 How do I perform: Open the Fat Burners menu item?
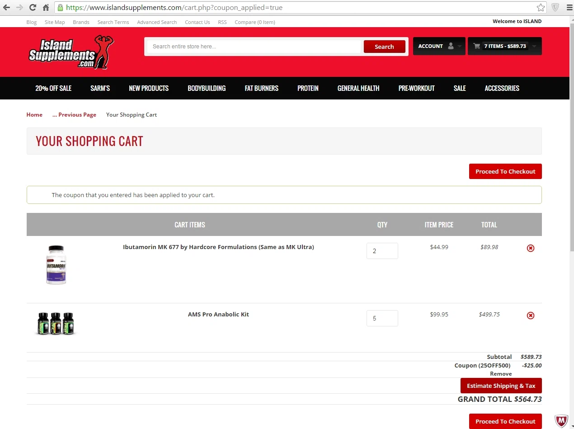pyautogui.click(x=262, y=88)
